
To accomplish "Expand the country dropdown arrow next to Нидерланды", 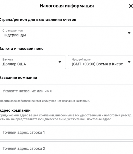I will [x=129, y=33].
